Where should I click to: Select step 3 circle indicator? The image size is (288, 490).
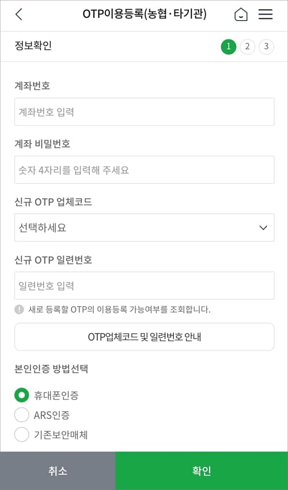pyautogui.click(x=266, y=47)
